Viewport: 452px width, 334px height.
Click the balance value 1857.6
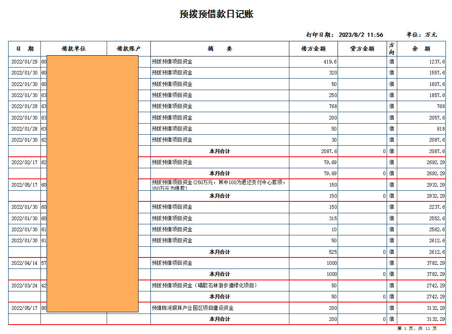click(x=437, y=95)
